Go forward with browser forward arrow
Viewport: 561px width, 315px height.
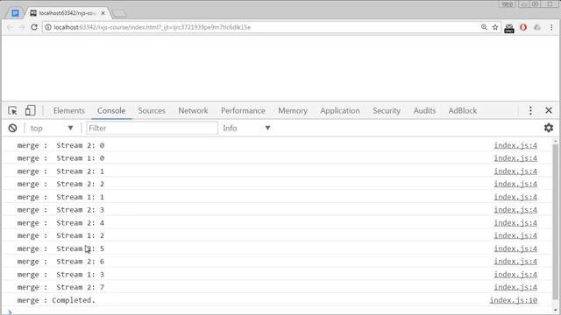[21, 27]
